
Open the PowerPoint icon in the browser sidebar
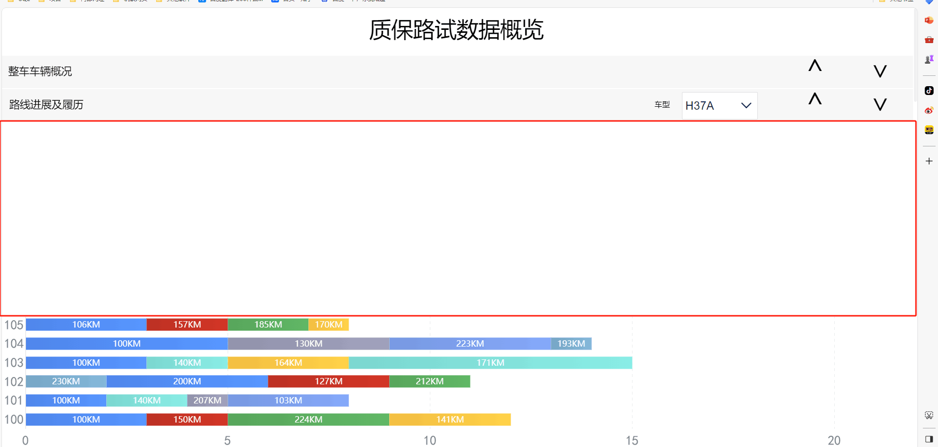(929, 20)
